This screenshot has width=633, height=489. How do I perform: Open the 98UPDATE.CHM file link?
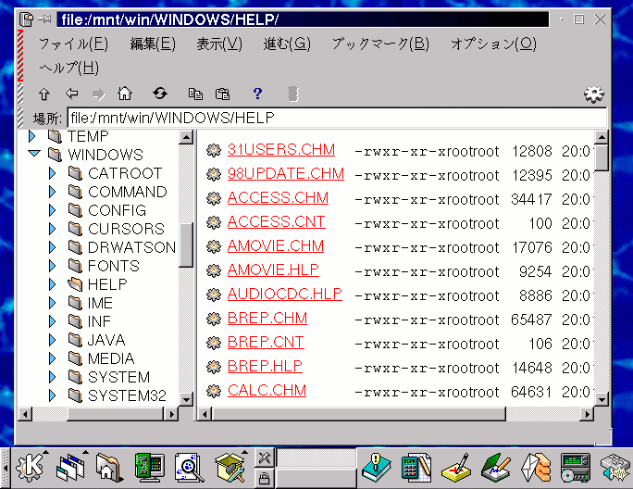click(x=286, y=174)
